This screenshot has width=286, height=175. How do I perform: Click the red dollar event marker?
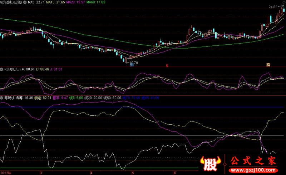[167, 65]
